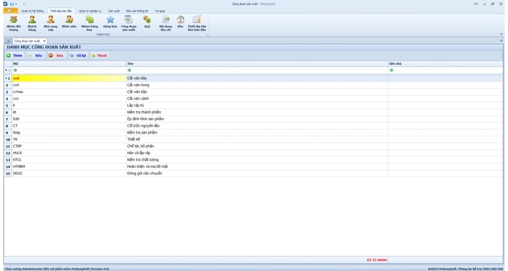Close the Công đoạn sản xuất tab
508x271 pixels.
point(44,41)
